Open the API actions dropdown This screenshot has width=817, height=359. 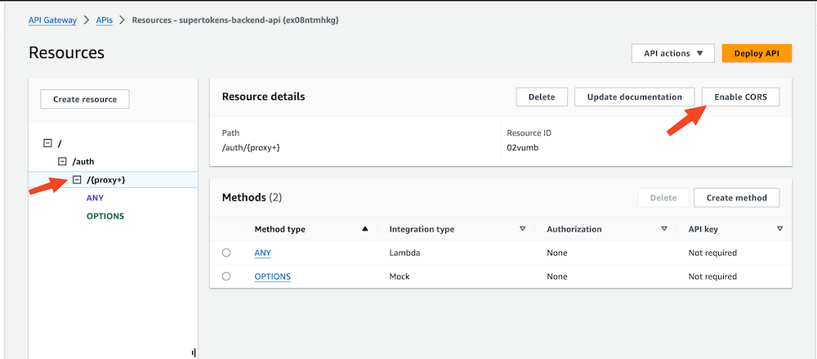673,53
